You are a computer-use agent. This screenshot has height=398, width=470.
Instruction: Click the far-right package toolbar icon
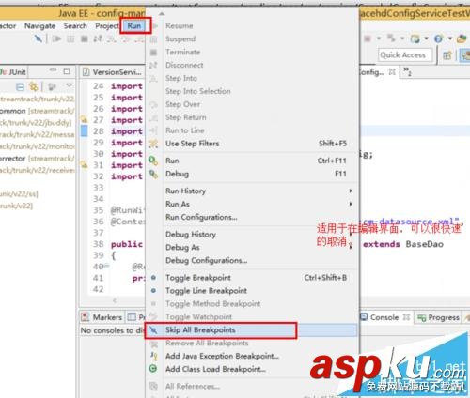point(462,38)
